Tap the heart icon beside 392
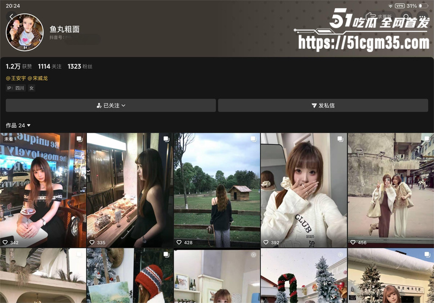The image size is (434, 303). tap(266, 242)
